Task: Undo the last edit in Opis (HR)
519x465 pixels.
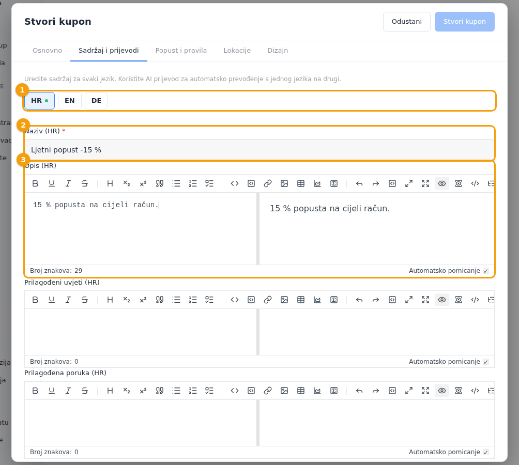Action: point(359,183)
